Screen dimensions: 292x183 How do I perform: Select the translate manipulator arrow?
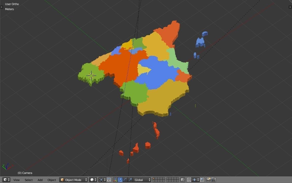coord(120,180)
